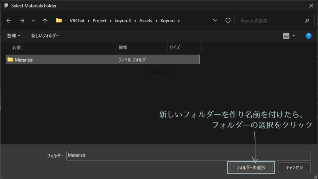Create a folder with 新しいフォルダー
Screen dimensions: 318x179
click(45, 36)
